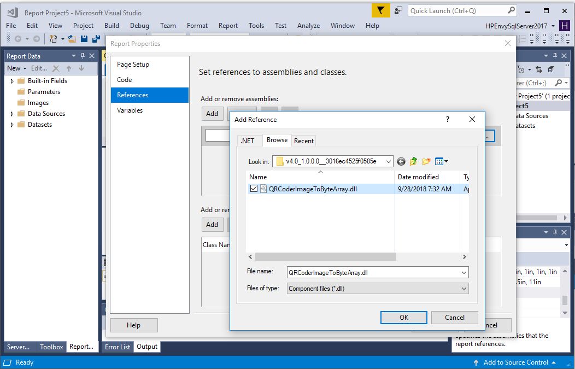Open the Look in folder dropdown
The image size is (575, 369).
pos(388,161)
